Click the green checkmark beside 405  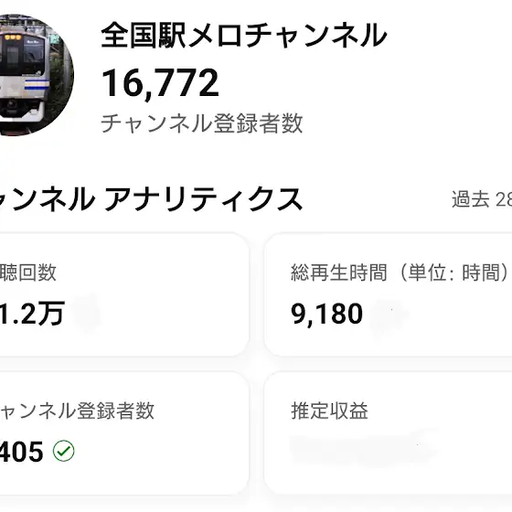tap(64, 451)
